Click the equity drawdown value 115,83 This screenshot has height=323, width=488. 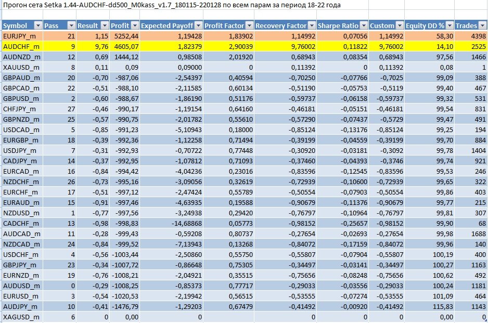coord(443,306)
